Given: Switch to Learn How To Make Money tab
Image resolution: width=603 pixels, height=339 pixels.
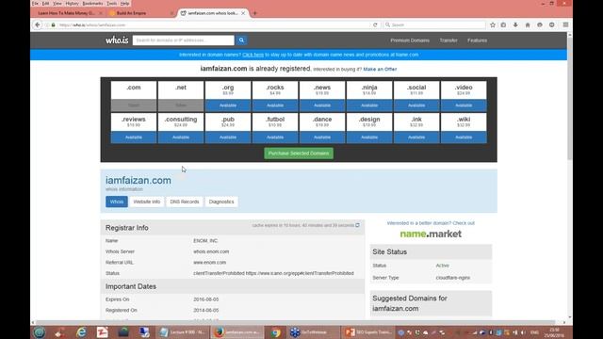Looking at the screenshot, I should [69, 13].
